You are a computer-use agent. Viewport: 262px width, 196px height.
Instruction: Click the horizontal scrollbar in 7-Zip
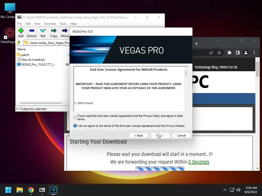coord(41,103)
